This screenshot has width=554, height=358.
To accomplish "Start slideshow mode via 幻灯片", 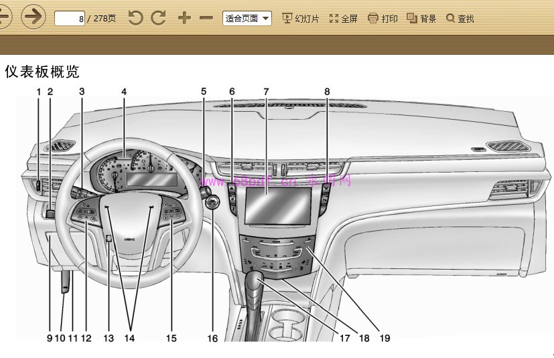I will click(x=300, y=19).
